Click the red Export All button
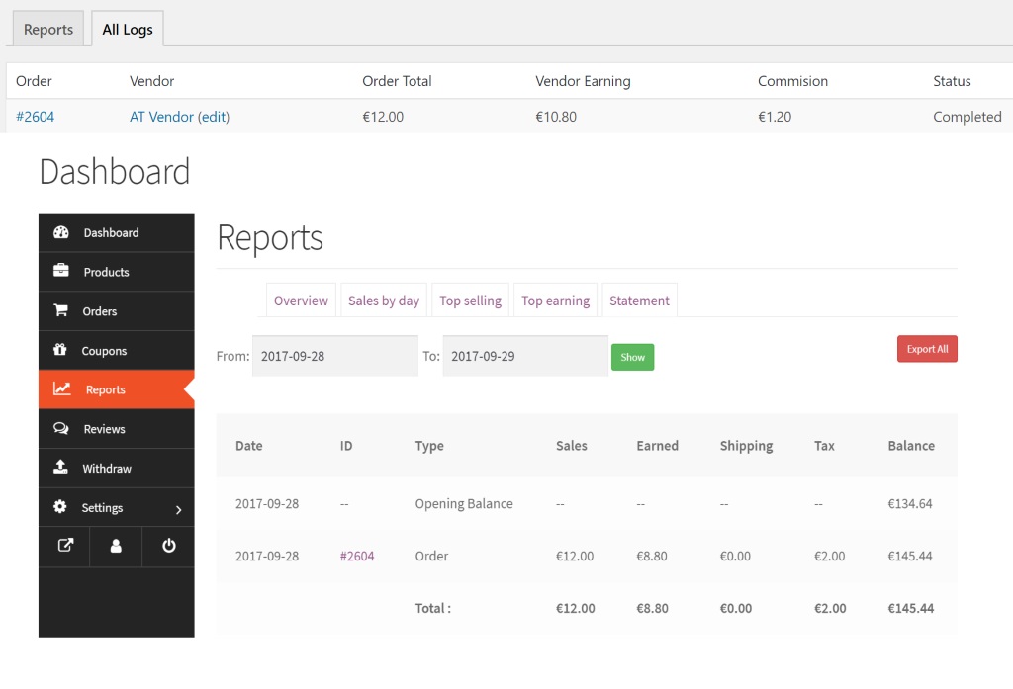Screen dimensions: 1013x689 click(x=927, y=349)
